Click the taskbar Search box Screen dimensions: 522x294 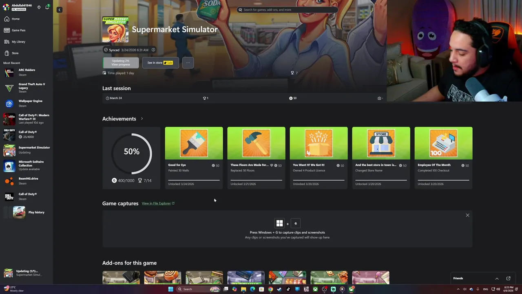click(x=198, y=289)
